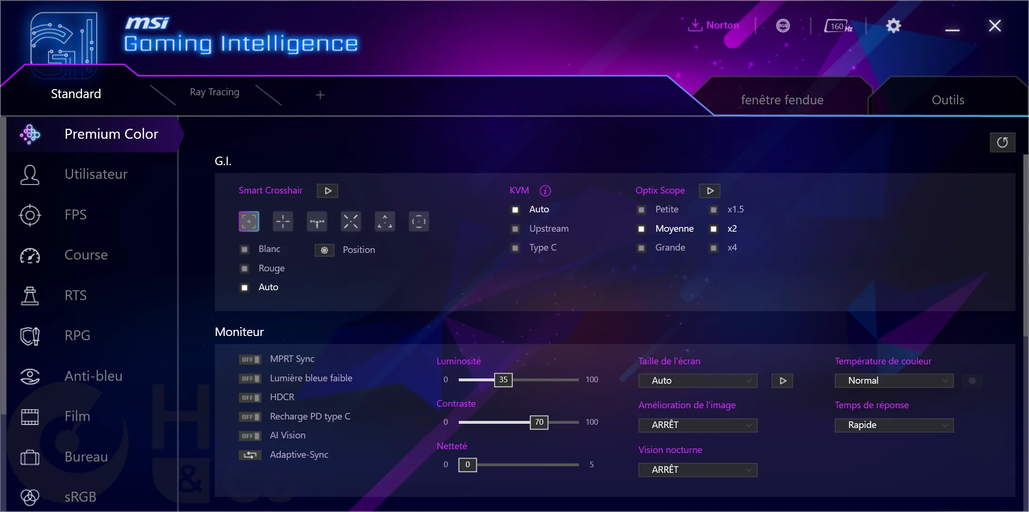Toggle HDCR on

click(x=249, y=396)
